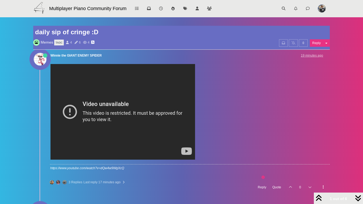Viewport: 363px width, 204px height.
Task: Open the youtube.com watch signature link
Action: coord(87,168)
